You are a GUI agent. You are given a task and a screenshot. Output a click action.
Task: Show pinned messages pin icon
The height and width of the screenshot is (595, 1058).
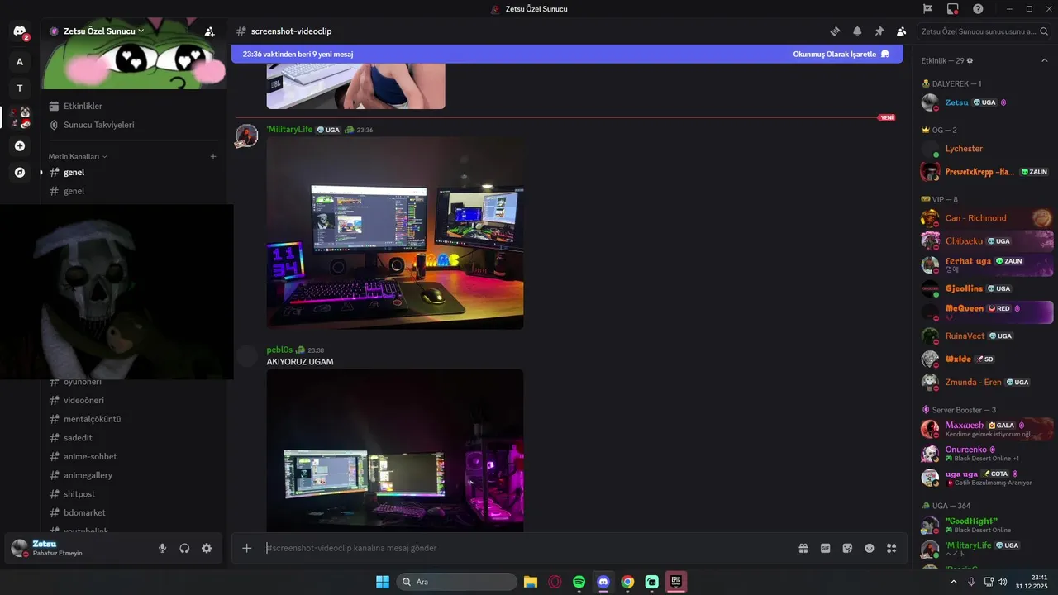click(879, 31)
